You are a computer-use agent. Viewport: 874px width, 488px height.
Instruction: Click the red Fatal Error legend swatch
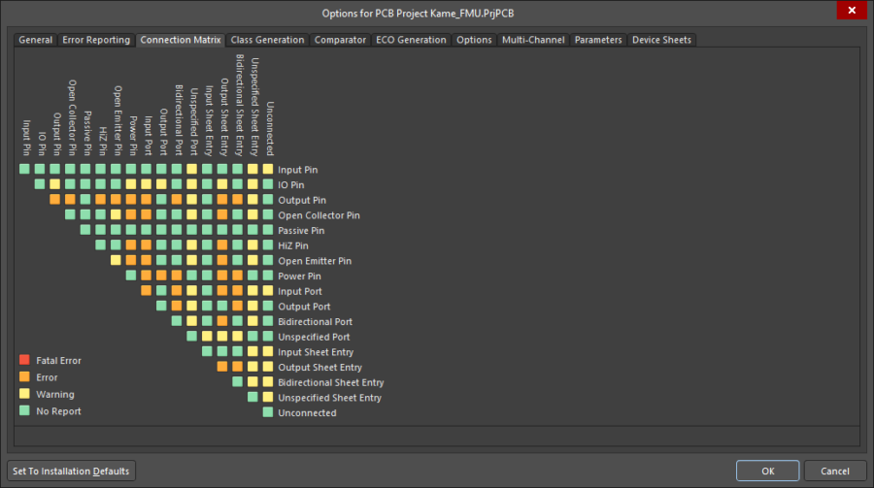click(x=24, y=361)
